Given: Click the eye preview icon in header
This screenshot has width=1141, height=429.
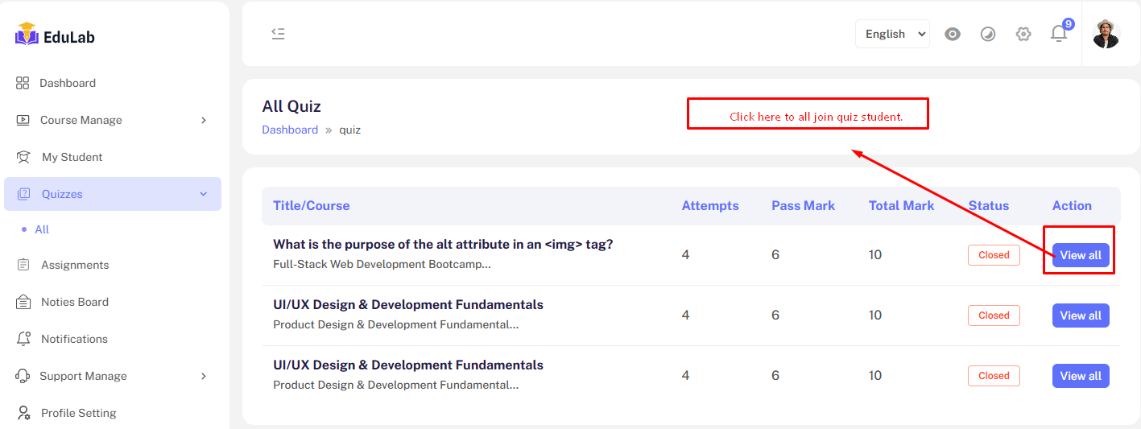Looking at the screenshot, I should tap(953, 34).
